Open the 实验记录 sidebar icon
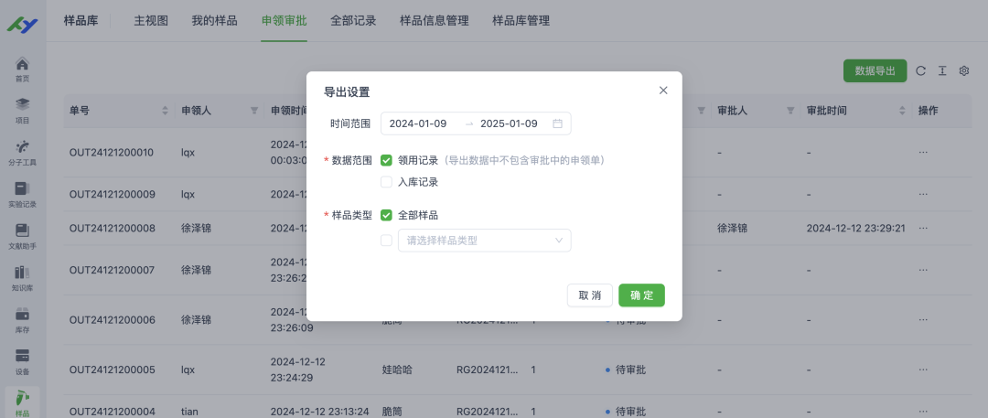Screen dimensions: 988x418 (22, 195)
